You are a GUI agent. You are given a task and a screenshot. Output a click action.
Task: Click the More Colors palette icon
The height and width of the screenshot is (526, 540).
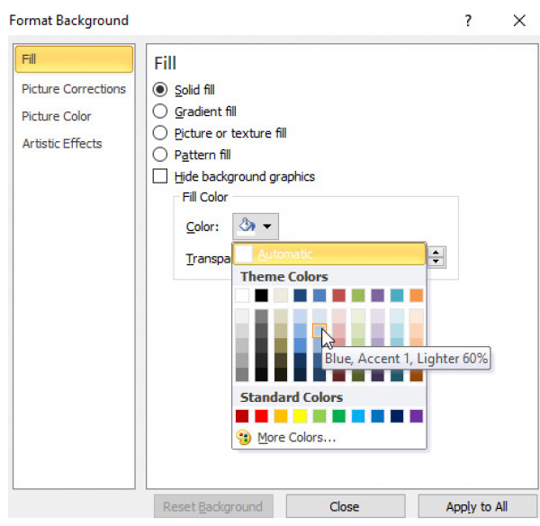click(x=243, y=437)
